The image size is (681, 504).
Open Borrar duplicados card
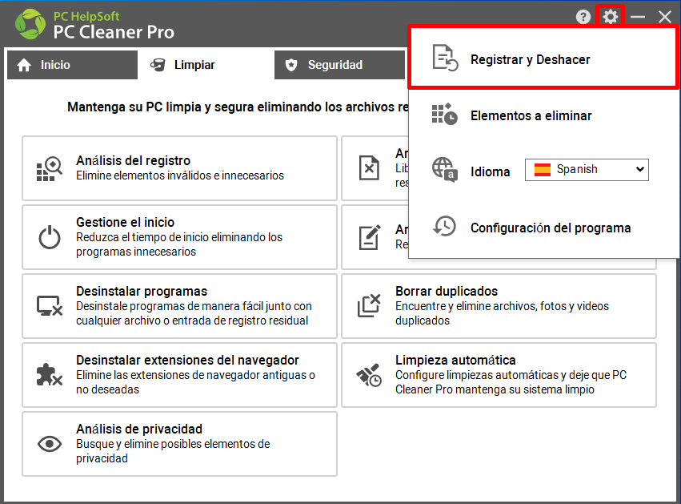click(499, 306)
